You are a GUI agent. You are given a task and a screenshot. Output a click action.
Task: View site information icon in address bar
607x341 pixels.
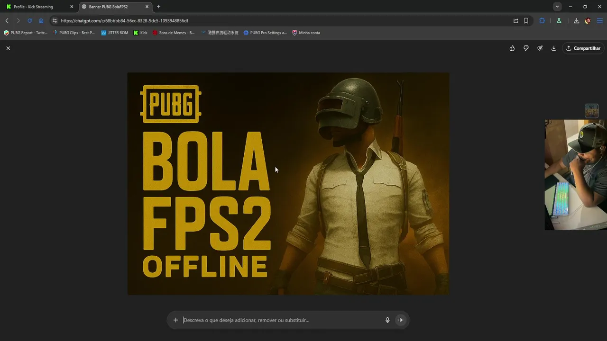pos(55,21)
